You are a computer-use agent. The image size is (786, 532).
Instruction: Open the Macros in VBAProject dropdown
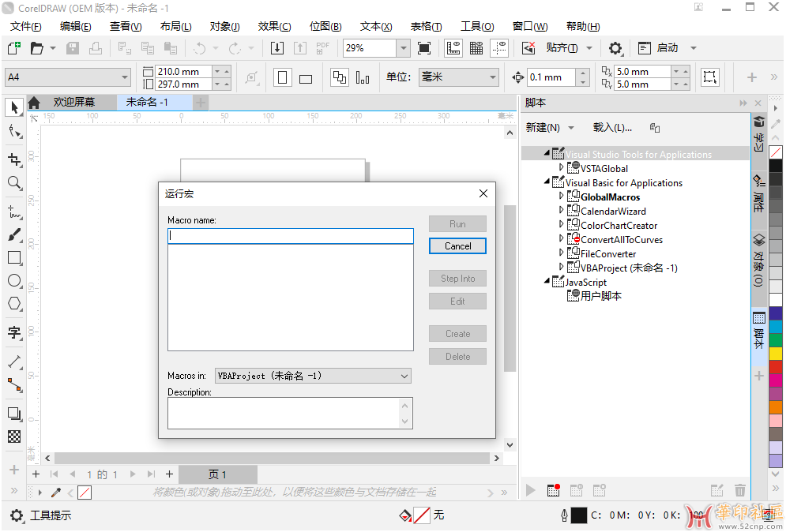[x=314, y=376]
